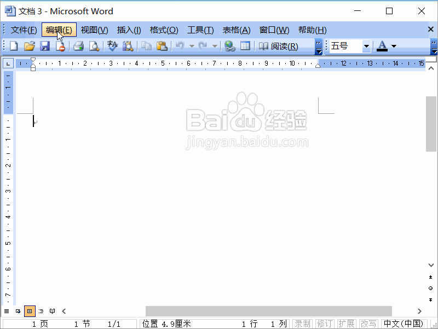Save the current document
This screenshot has width=438, height=329.
pos(44,47)
